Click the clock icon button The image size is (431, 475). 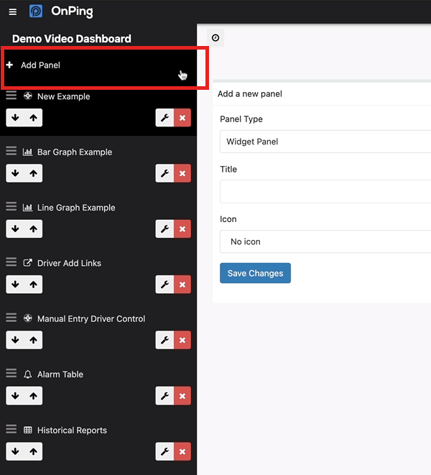pos(215,38)
